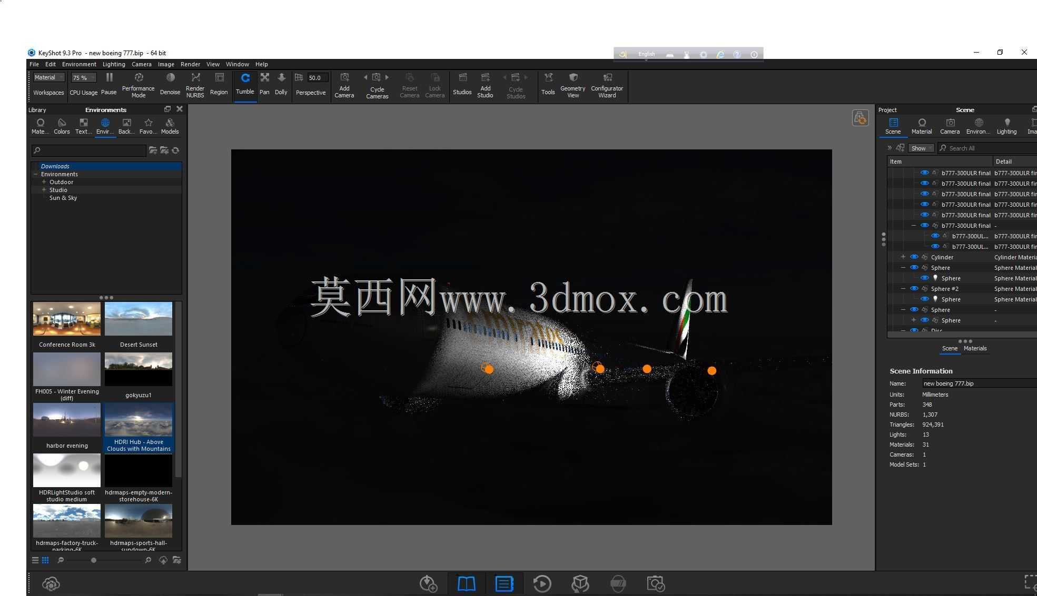Image resolution: width=1037 pixels, height=596 pixels.
Task: Open the Render menu
Action: pyautogui.click(x=190, y=64)
